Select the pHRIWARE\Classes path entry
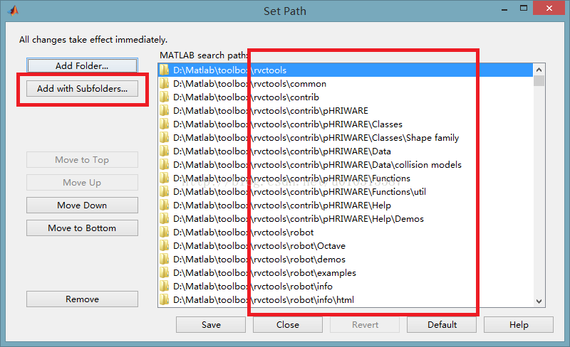 (346, 124)
